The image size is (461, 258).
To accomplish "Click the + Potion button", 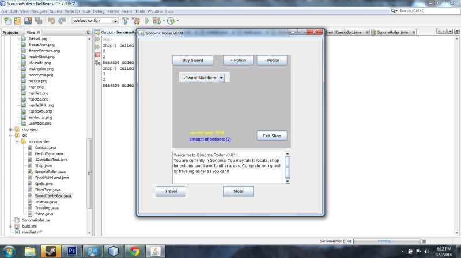I will click(238, 60).
